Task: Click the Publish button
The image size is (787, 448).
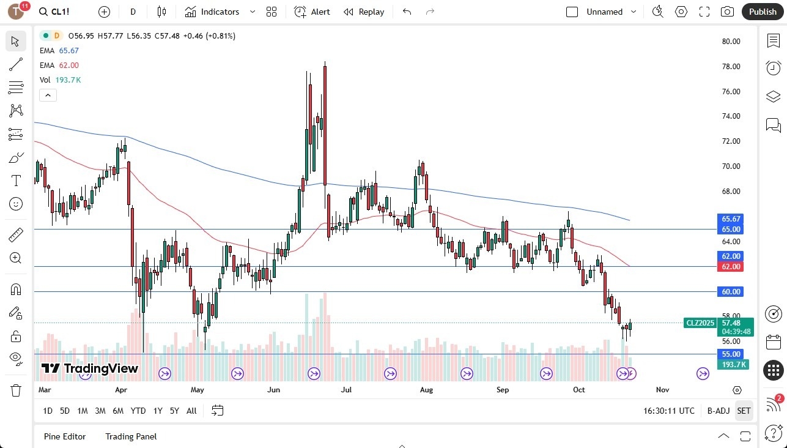Action: click(762, 12)
